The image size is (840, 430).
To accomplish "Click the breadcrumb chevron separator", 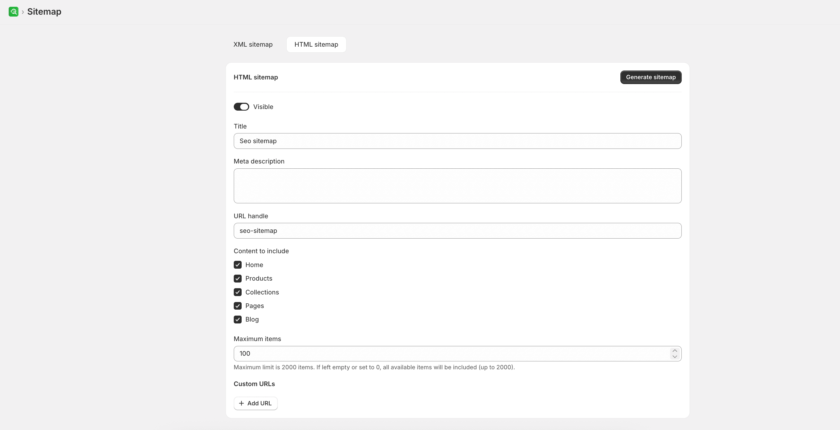I will (x=23, y=12).
